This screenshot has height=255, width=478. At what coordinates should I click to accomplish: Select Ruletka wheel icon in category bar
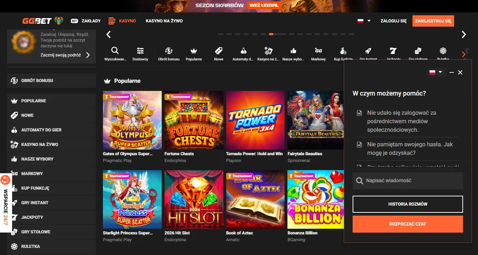[443, 50]
